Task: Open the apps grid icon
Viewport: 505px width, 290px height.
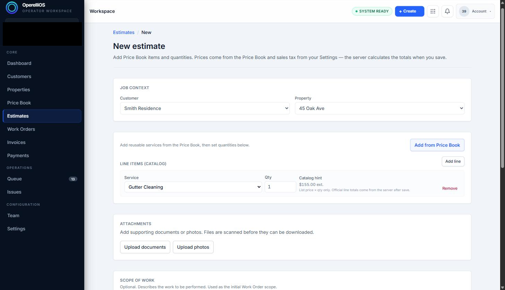Action: click(433, 11)
